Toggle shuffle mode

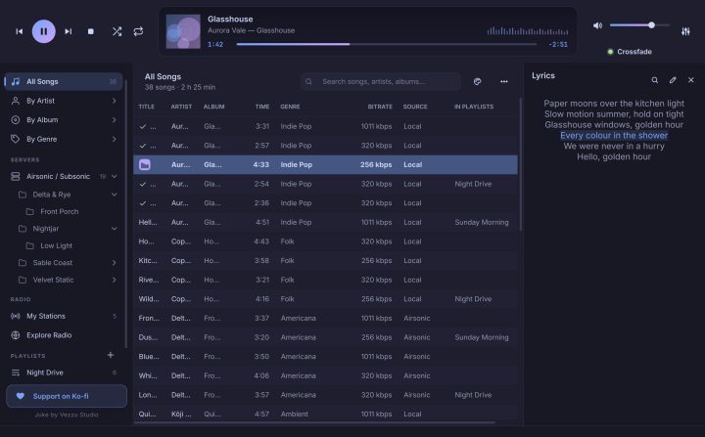117,31
